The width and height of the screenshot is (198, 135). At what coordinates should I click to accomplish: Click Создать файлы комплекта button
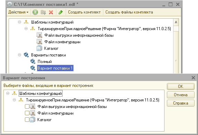pos(129,12)
